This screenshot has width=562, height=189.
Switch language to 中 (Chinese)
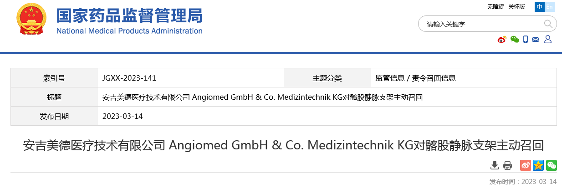[540, 7]
